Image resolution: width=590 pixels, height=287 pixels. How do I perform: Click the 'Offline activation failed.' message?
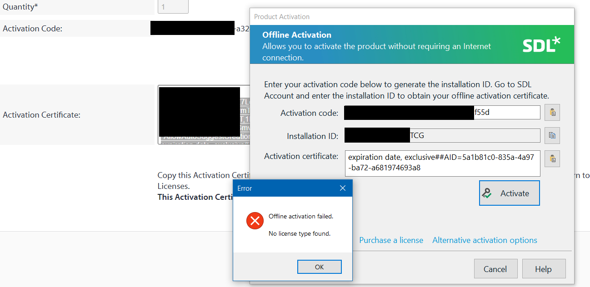pyautogui.click(x=301, y=216)
